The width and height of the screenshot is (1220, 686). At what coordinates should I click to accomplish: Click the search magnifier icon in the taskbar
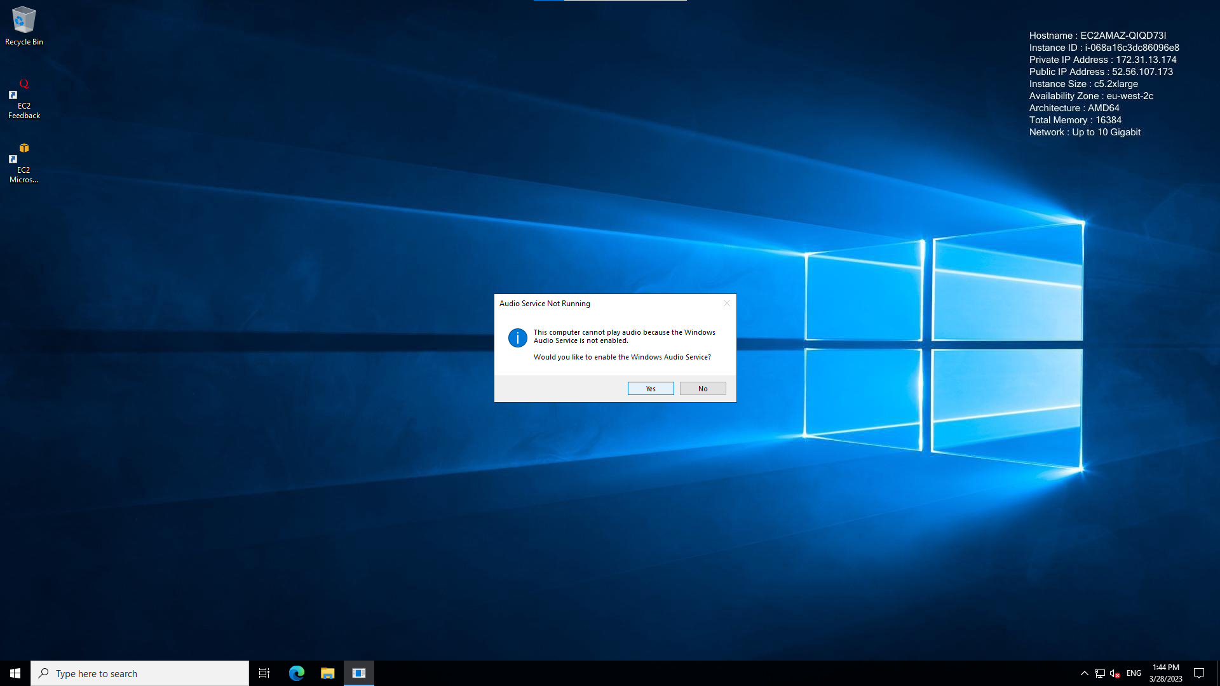click(44, 673)
